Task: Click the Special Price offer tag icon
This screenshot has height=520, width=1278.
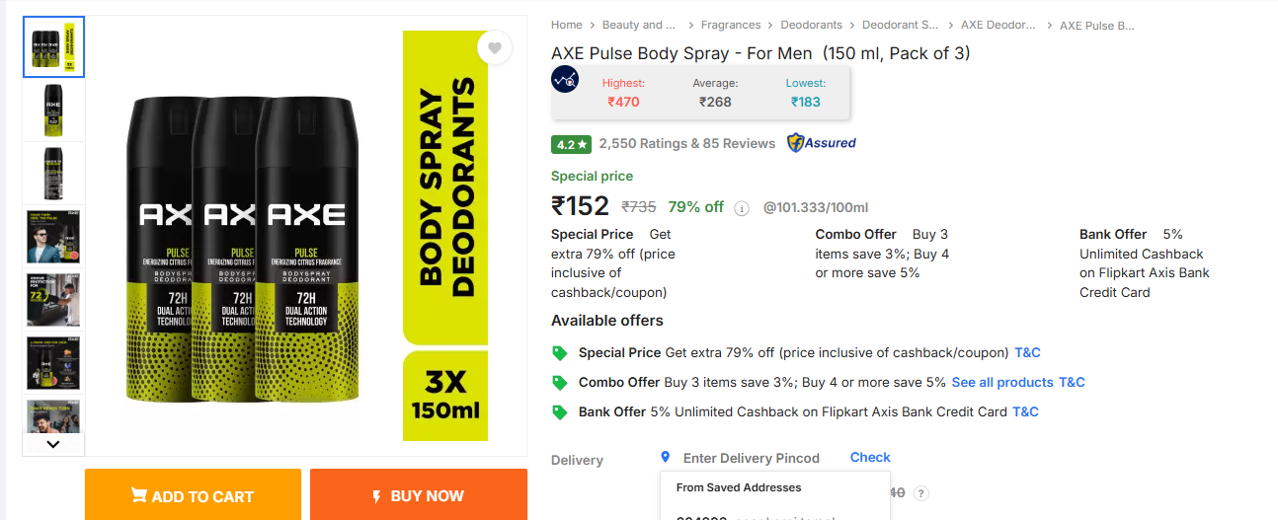Action: tap(560, 353)
